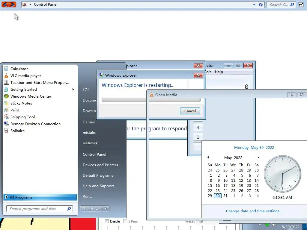Click the 4 key in Calculator
The image size is (307, 230).
tap(198, 127)
